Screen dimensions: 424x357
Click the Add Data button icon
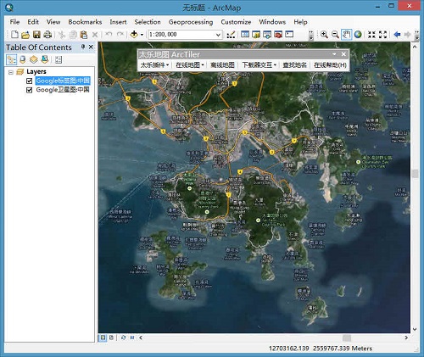(x=134, y=35)
